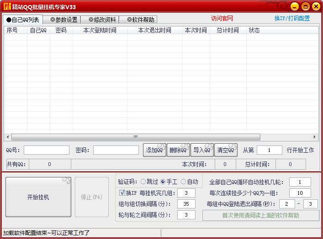Viewport: 323px width, 239px height.
Task: Focus the 从第 start row field
Action: pos(270,150)
